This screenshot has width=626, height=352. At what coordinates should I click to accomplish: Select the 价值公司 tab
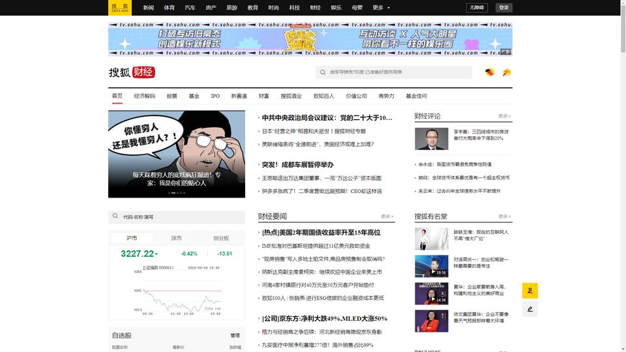[x=356, y=96]
